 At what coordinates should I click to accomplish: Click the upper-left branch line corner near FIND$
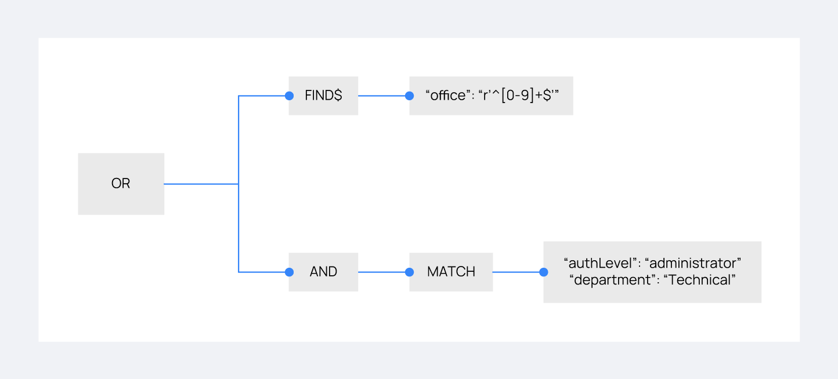[x=239, y=96]
